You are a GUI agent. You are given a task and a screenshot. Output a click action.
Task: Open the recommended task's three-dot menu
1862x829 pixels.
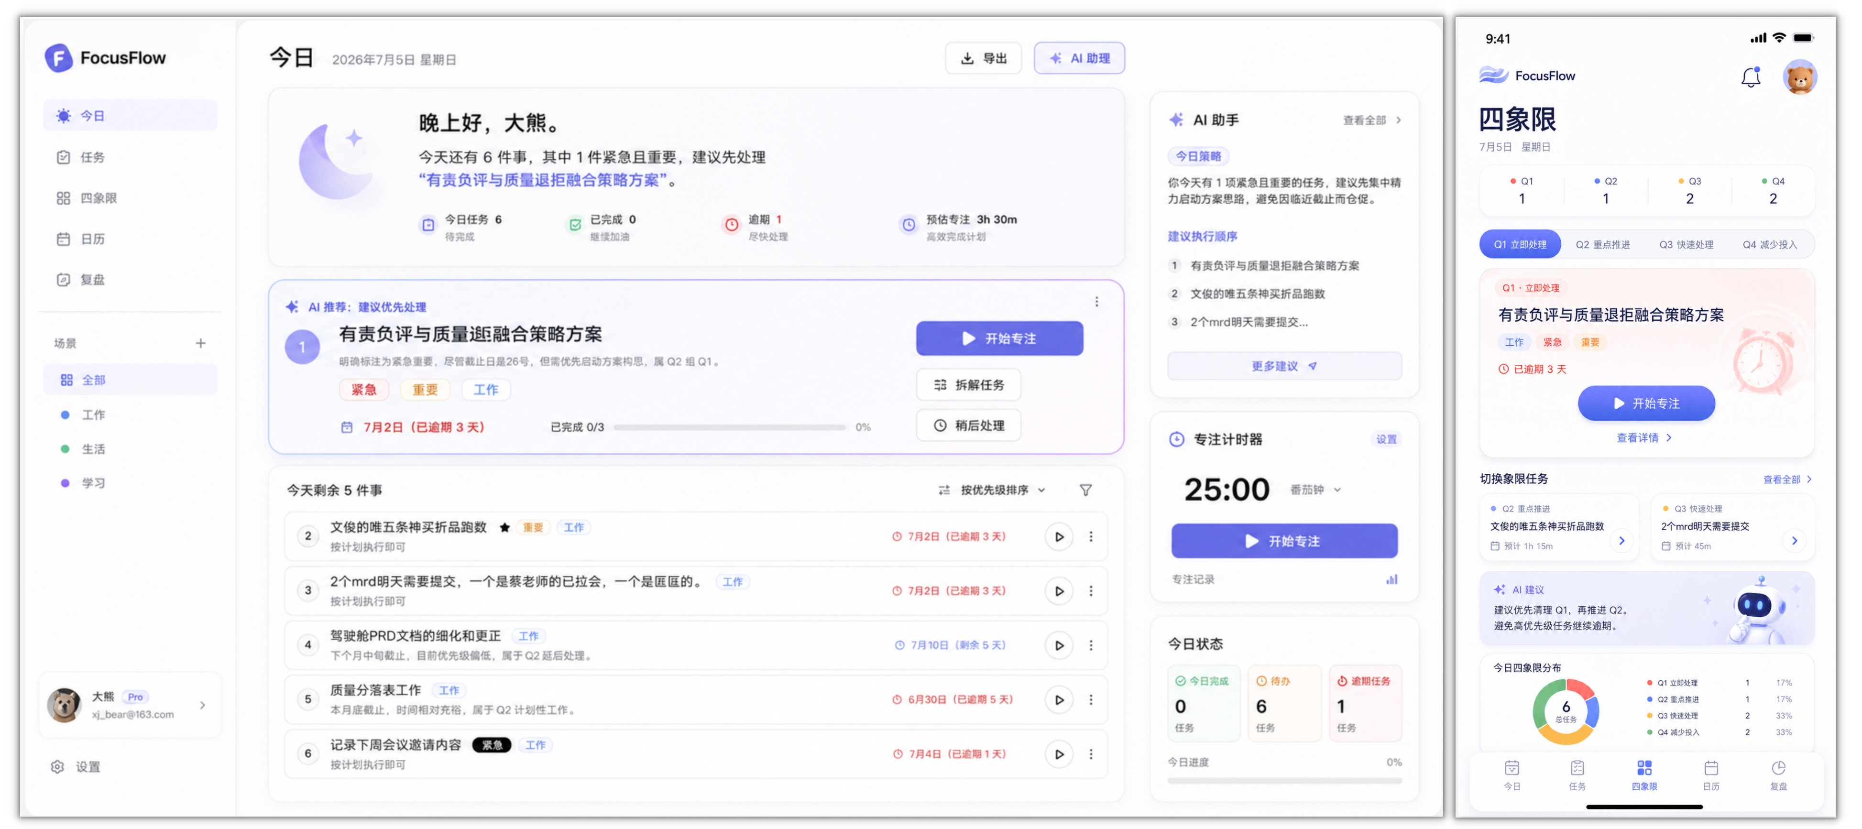[x=1096, y=301]
